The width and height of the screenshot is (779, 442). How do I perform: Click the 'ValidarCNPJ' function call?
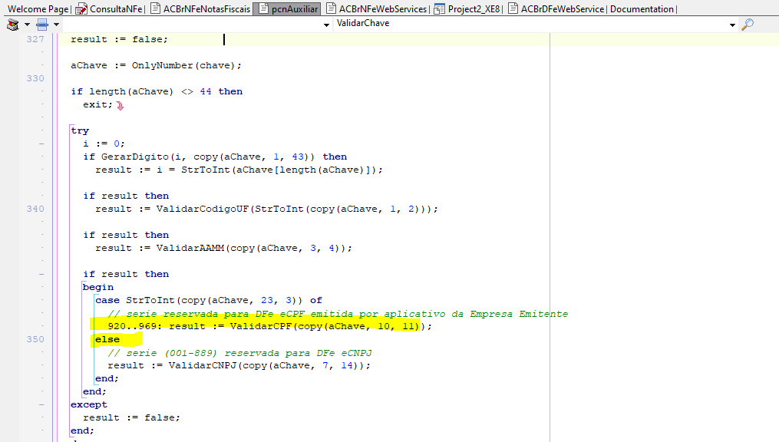(202, 365)
